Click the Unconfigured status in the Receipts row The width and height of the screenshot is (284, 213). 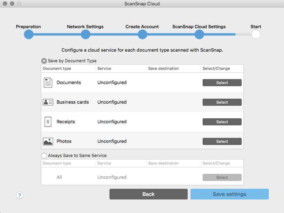pyautogui.click(x=112, y=122)
